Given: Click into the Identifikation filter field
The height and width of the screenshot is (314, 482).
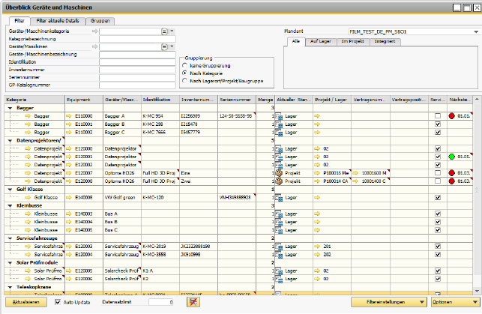Looking at the screenshot, I should pyautogui.click(x=137, y=62).
